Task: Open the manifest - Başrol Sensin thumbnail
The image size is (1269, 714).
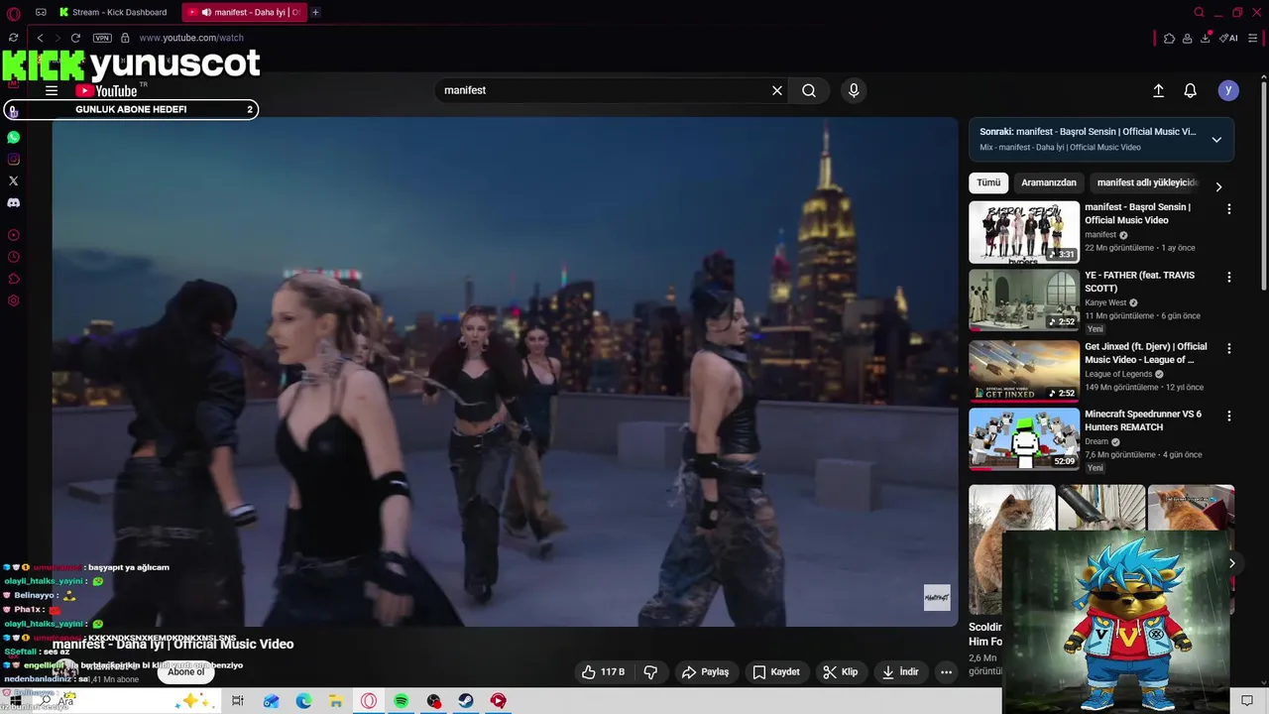Action: coord(1024,232)
